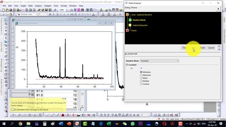Toggle Bold formatting button
Image resolution: width=226 pixels, height=127 pixels.
point(50,14)
